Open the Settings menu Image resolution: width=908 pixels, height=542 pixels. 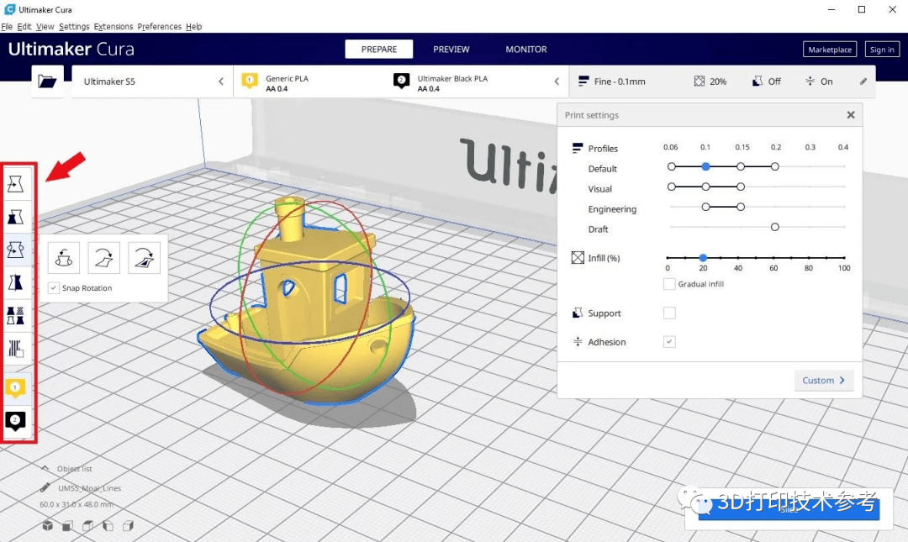74,27
